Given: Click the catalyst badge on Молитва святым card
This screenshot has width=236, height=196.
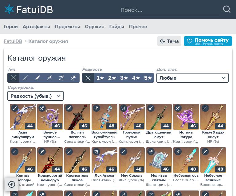Looking at the screenshot, I should coord(151,152).
